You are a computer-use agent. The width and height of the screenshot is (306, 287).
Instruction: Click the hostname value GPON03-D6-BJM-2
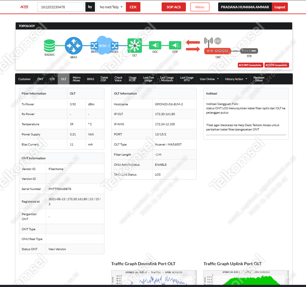point(169,104)
